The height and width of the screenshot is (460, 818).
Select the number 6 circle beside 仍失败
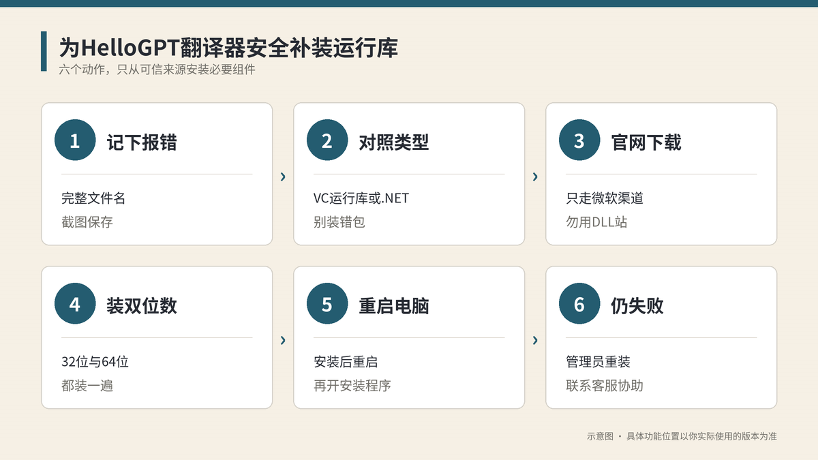[579, 305]
